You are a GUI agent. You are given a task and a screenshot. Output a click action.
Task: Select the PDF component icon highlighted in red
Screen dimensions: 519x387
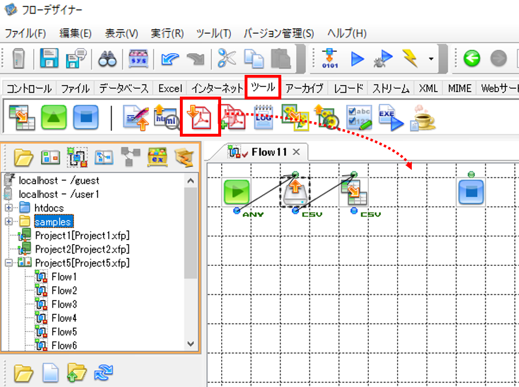200,116
